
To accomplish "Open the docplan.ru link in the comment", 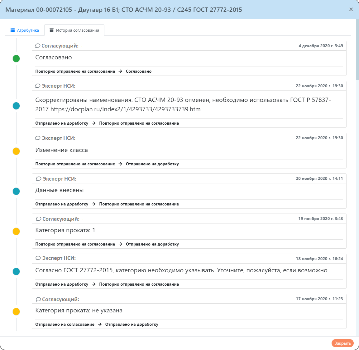I will coord(125,109).
